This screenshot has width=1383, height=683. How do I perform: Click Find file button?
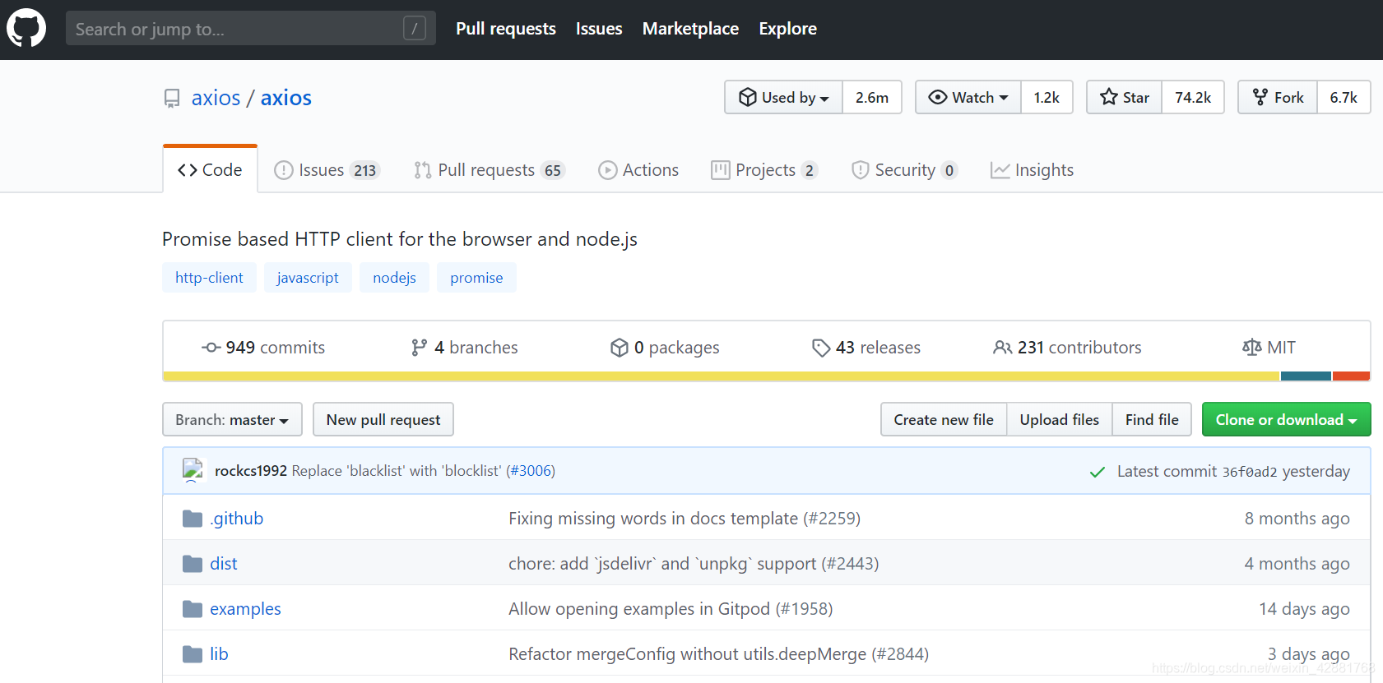(x=1152, y=419)
